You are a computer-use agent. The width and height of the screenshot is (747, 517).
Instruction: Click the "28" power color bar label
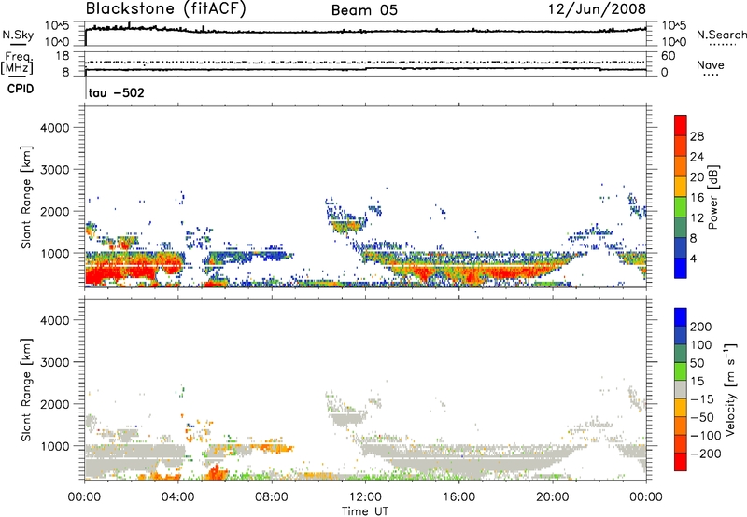(697, 136)
